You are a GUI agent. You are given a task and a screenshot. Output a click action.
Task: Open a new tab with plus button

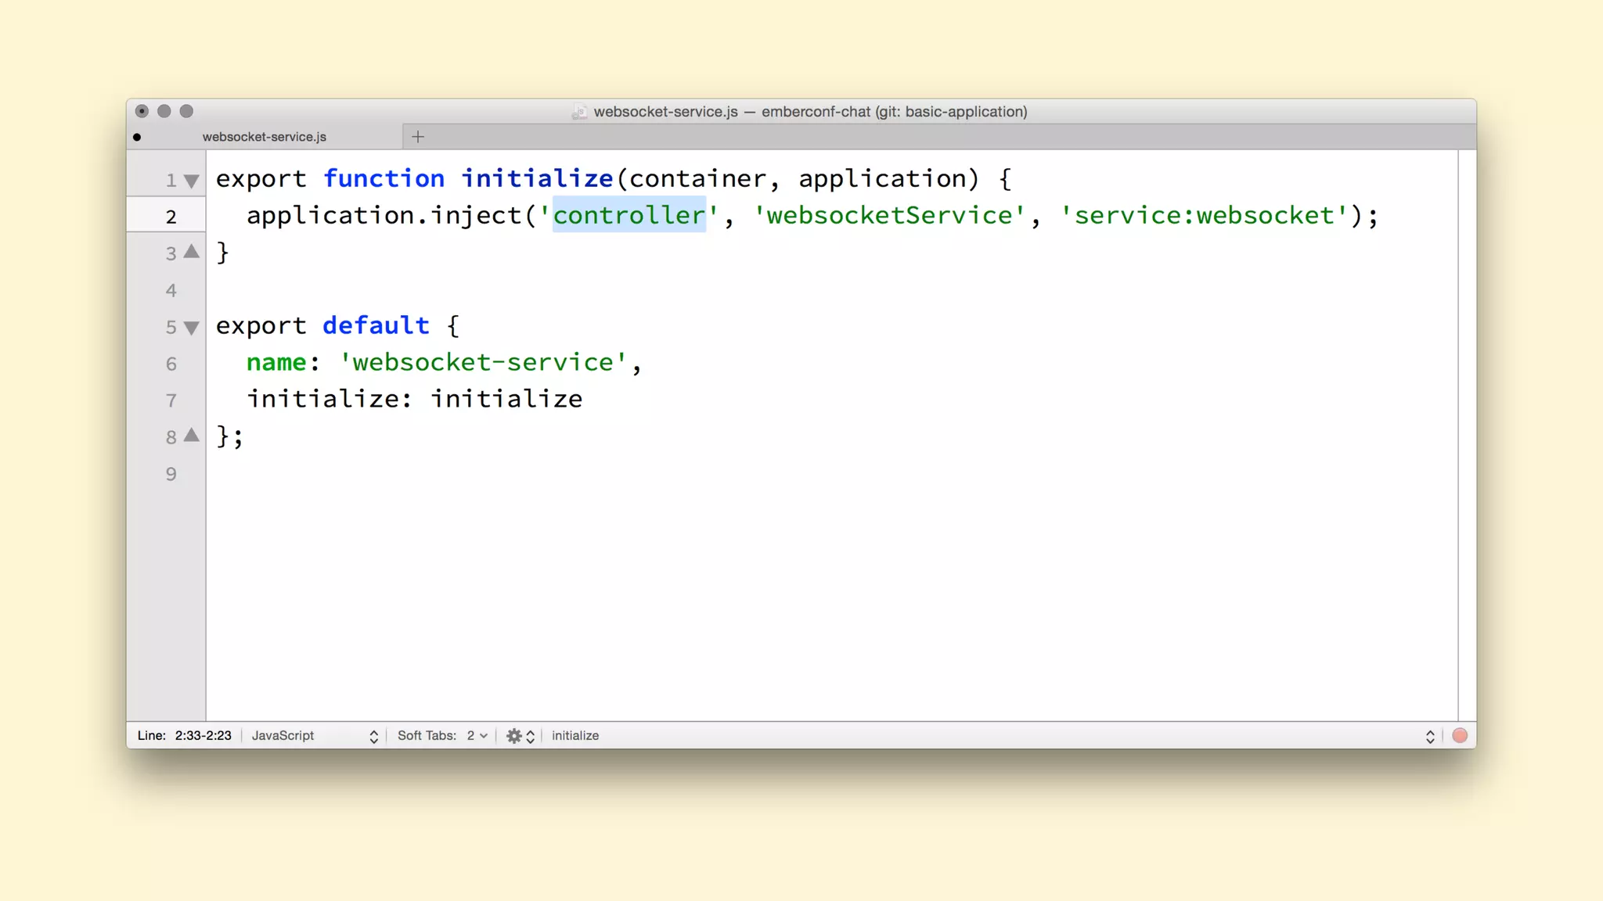click(x=418, y=137)
